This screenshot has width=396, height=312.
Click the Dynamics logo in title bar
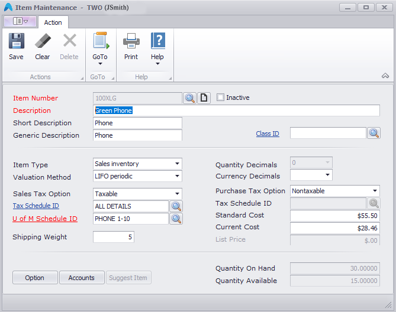coord(8,7)
